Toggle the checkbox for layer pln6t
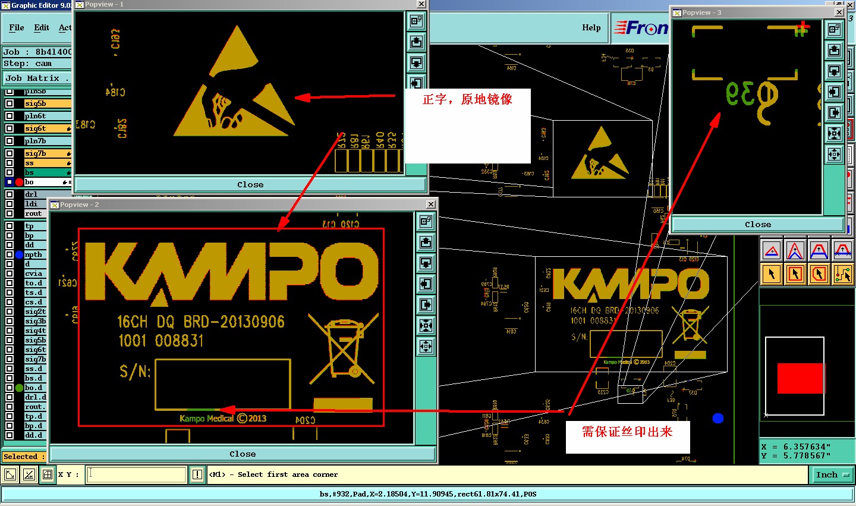The image size is (856, 506). coord(10,116)
